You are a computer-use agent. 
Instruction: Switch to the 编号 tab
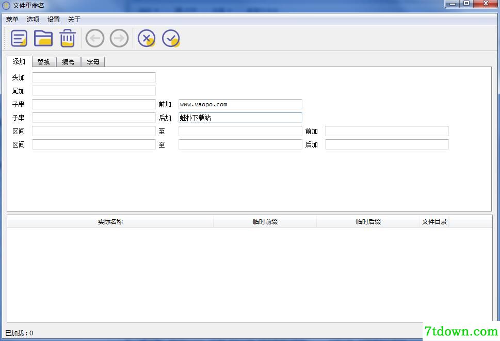[x=68, y=62]
